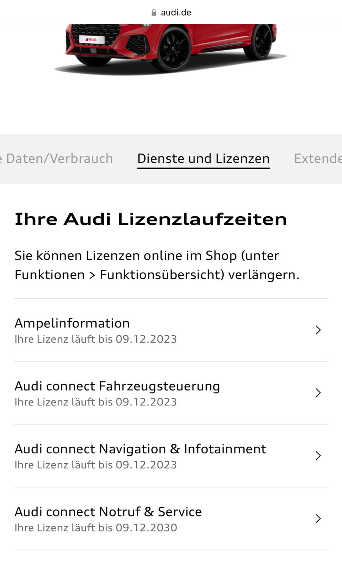Expand the Audi connect Fahrzeugsteuerung entry
The width and height of the screenshot is (342, 570).
coord(171,393)
